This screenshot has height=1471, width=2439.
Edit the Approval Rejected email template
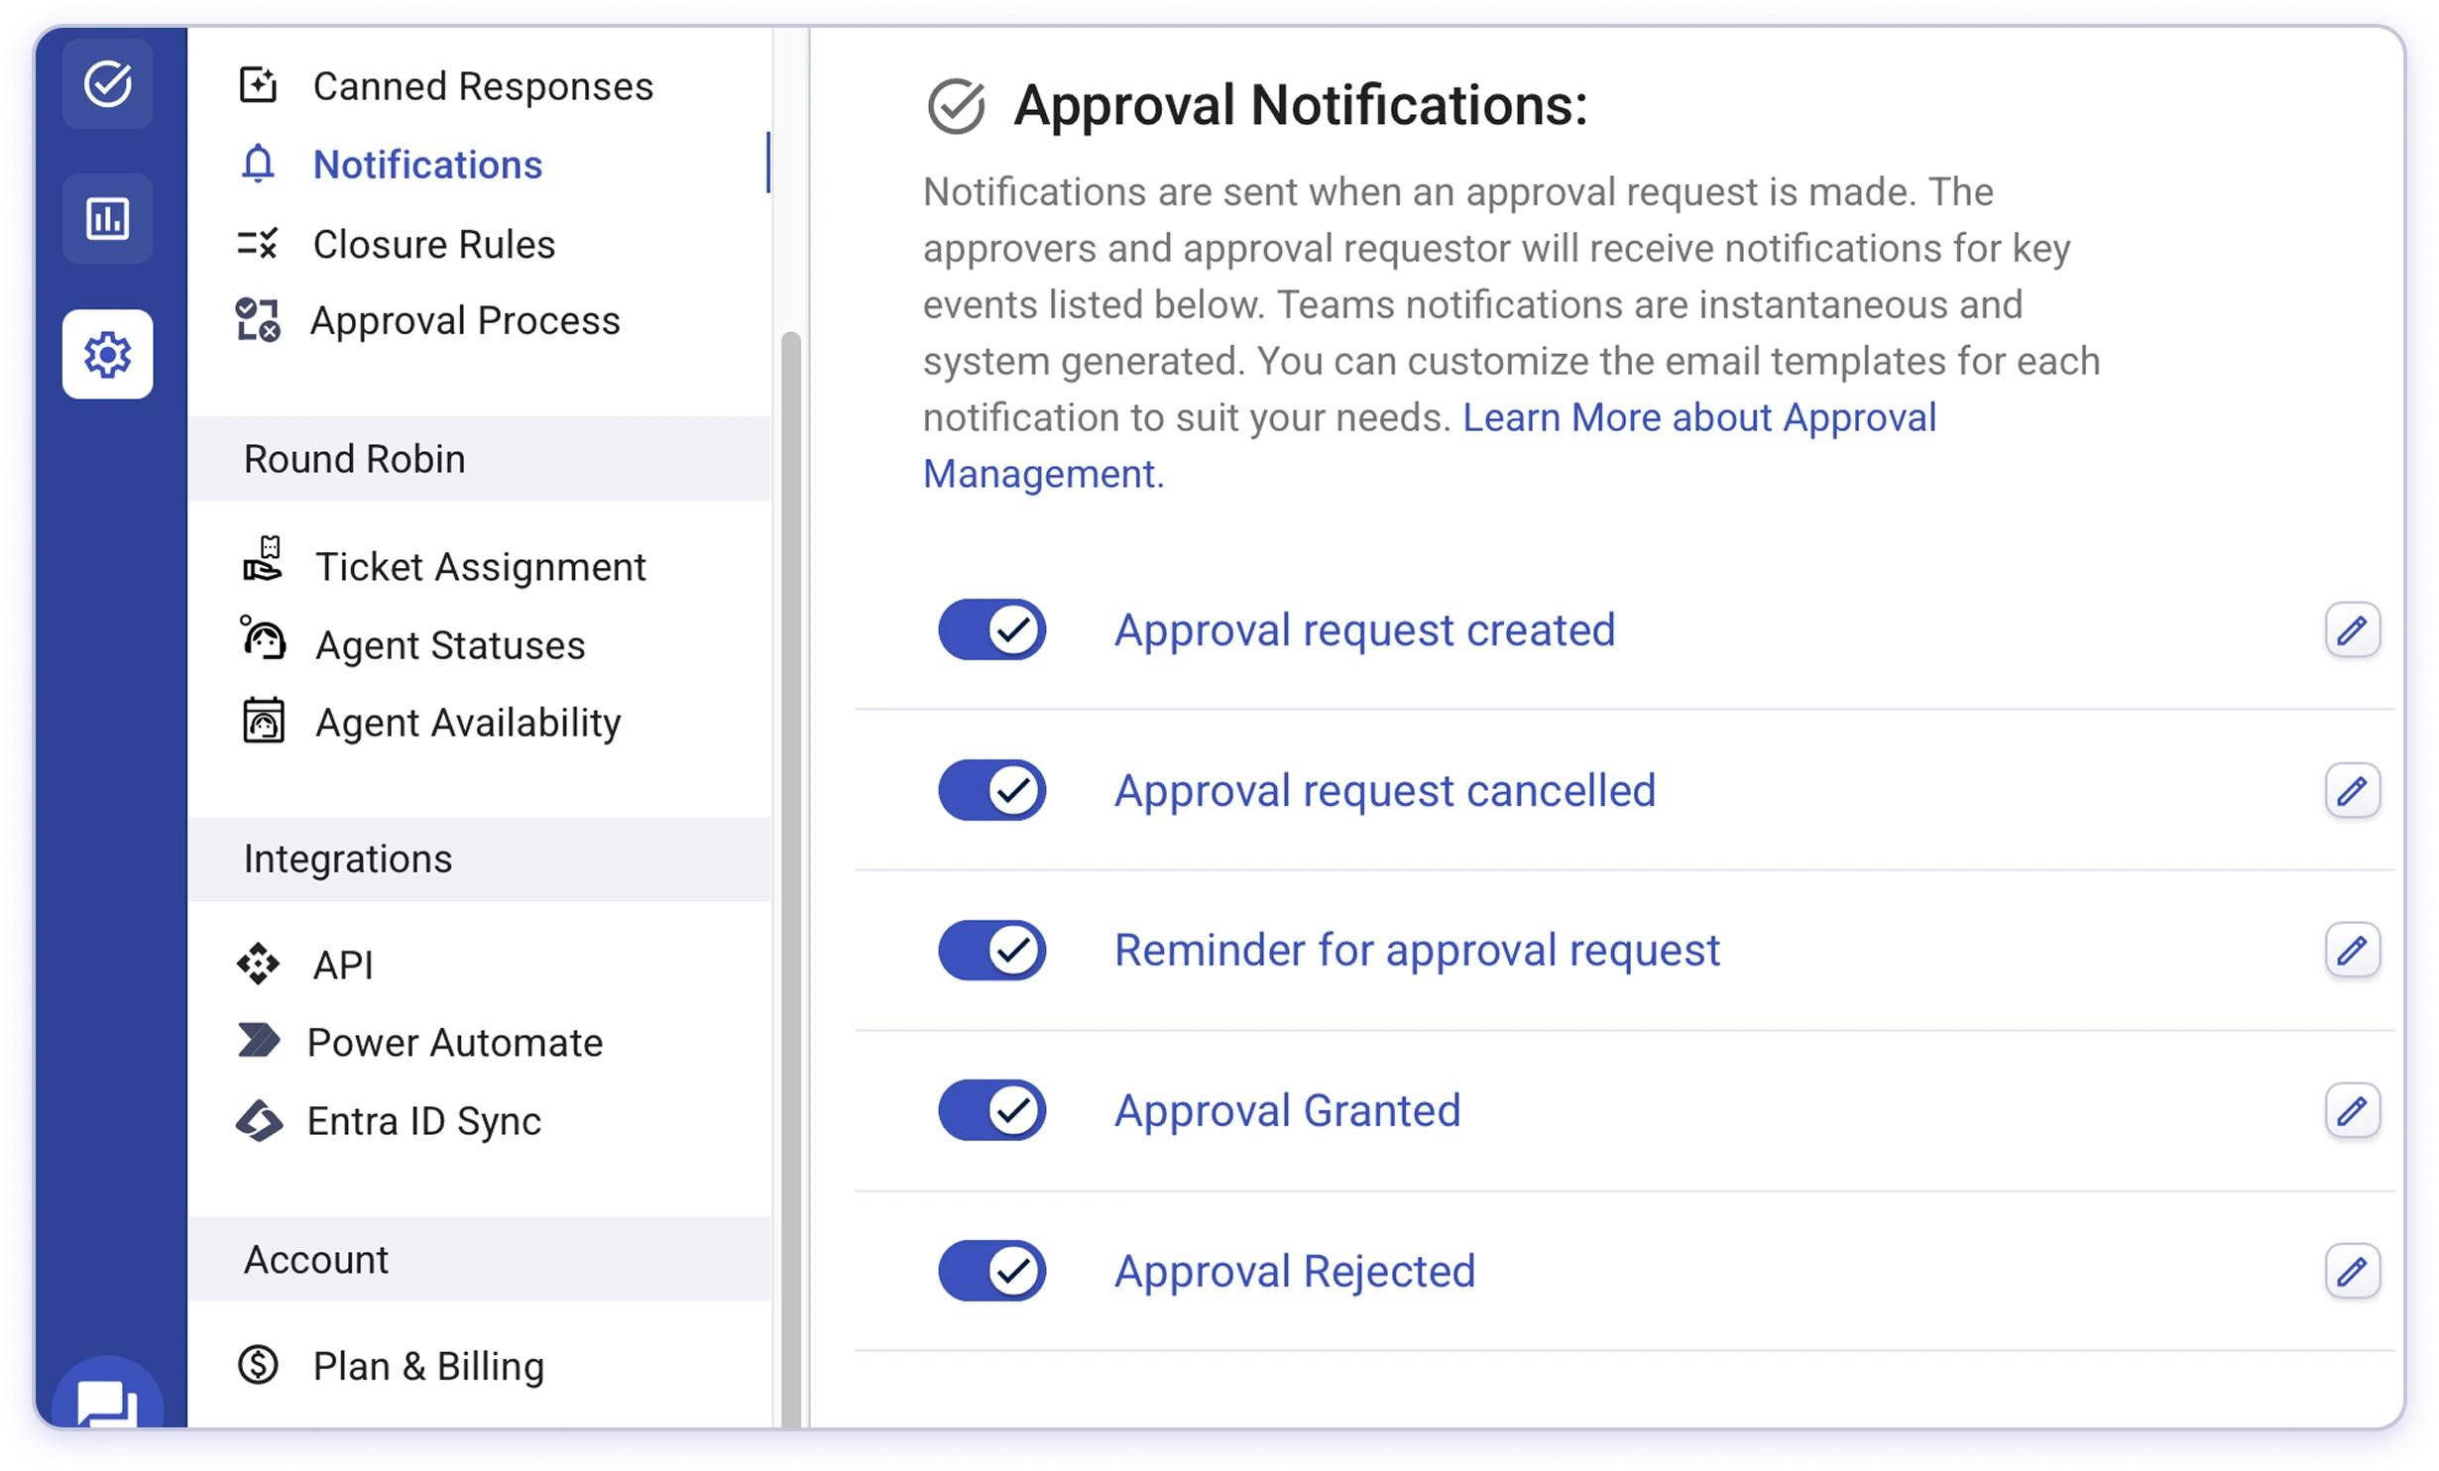[x=2352, y=1271]
